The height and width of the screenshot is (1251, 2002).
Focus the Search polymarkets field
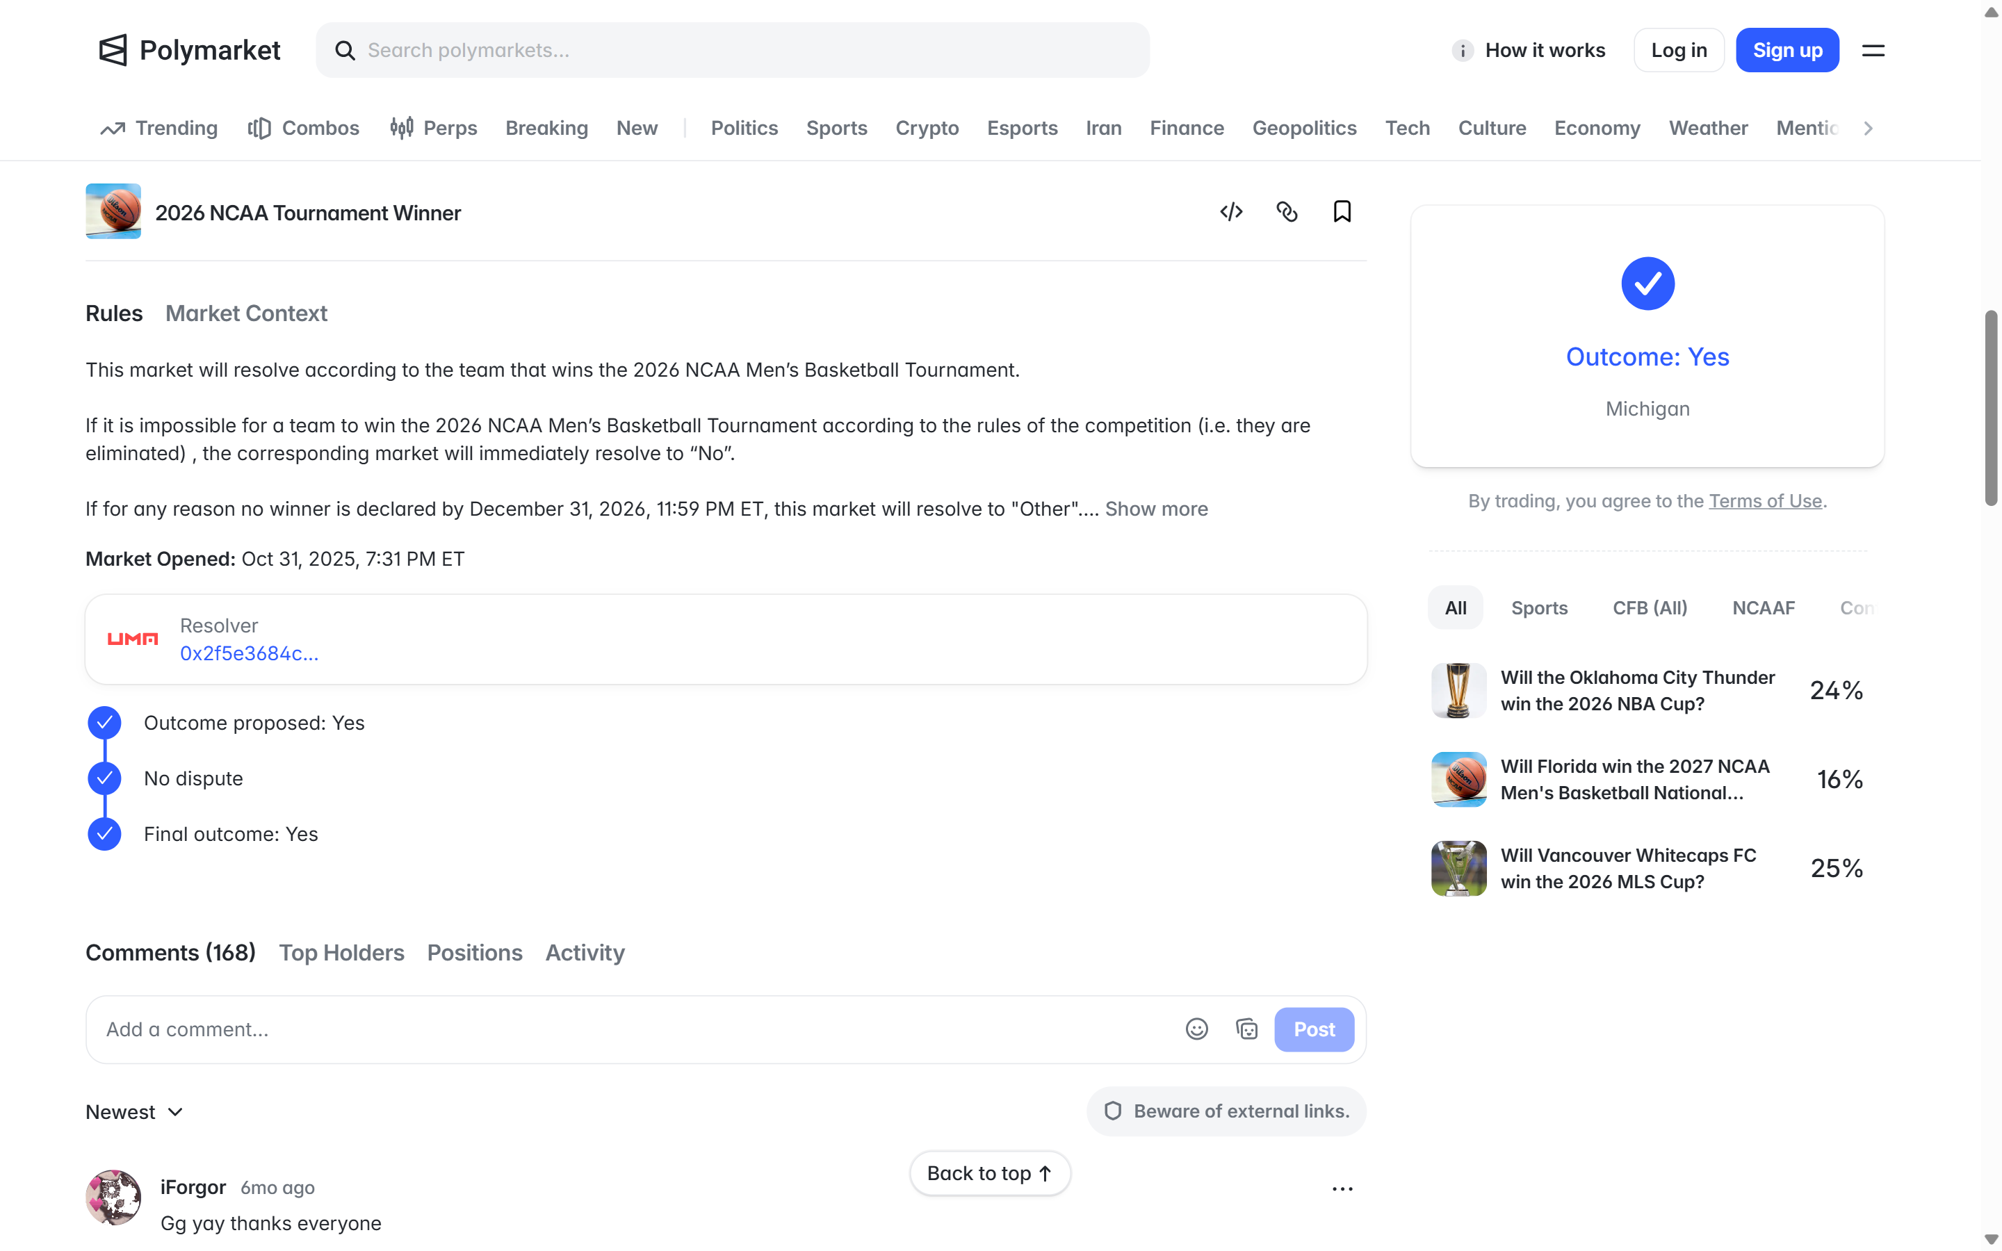(x=732, y=51)
